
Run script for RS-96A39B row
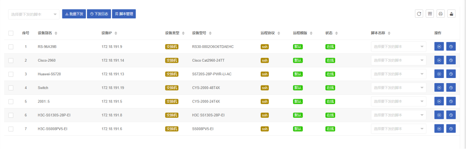[439, 46]
